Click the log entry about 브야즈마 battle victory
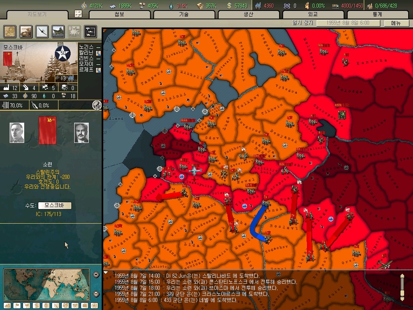This screenshot has width=413, height=310. click(x=196, y=288)
